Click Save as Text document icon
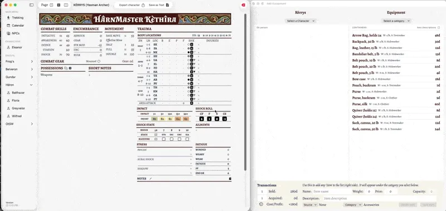The height and width of the screenshot is (211, 446). (168, 5)
